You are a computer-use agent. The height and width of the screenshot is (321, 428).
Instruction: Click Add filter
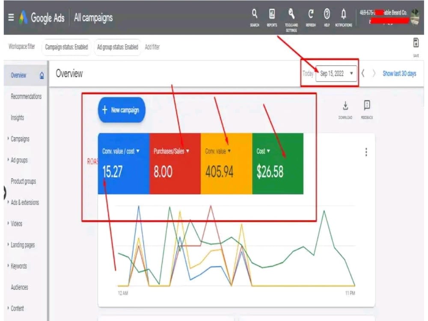coord(152,47)
